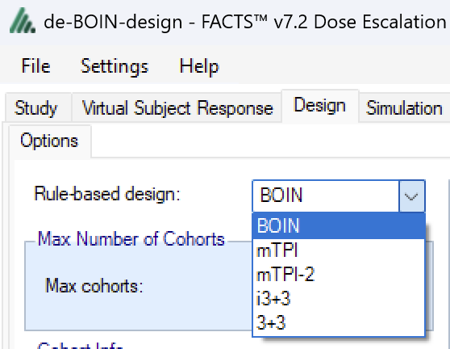
Task: Click the Rule-based design label
Action: point(107,193)
